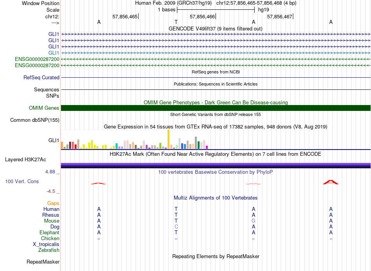Click the Layered H3K27Ac label
The width and height of the screenshot is (371, 271).
[25, 160]
